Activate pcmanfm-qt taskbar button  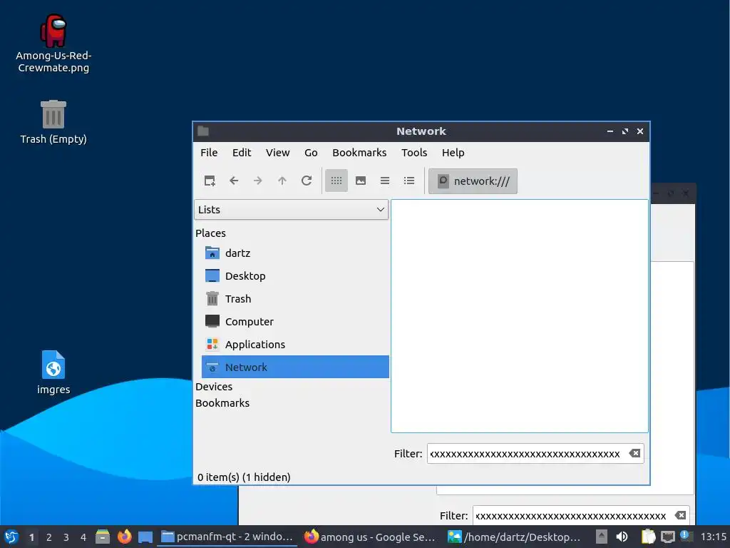click(x=227, y=537)
